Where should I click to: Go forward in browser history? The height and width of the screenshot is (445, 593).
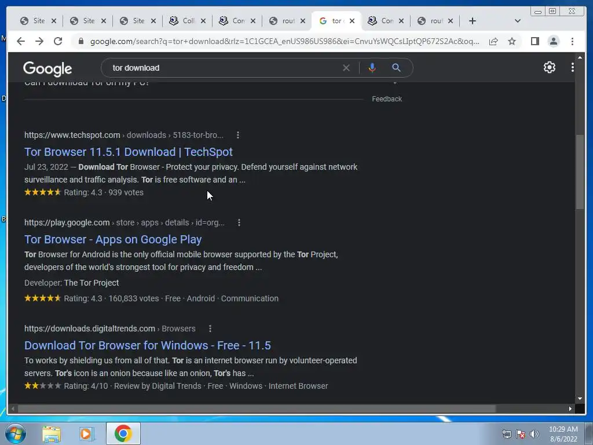[39, 41]
